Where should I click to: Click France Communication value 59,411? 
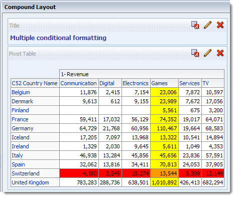click(x=79, y=119)
